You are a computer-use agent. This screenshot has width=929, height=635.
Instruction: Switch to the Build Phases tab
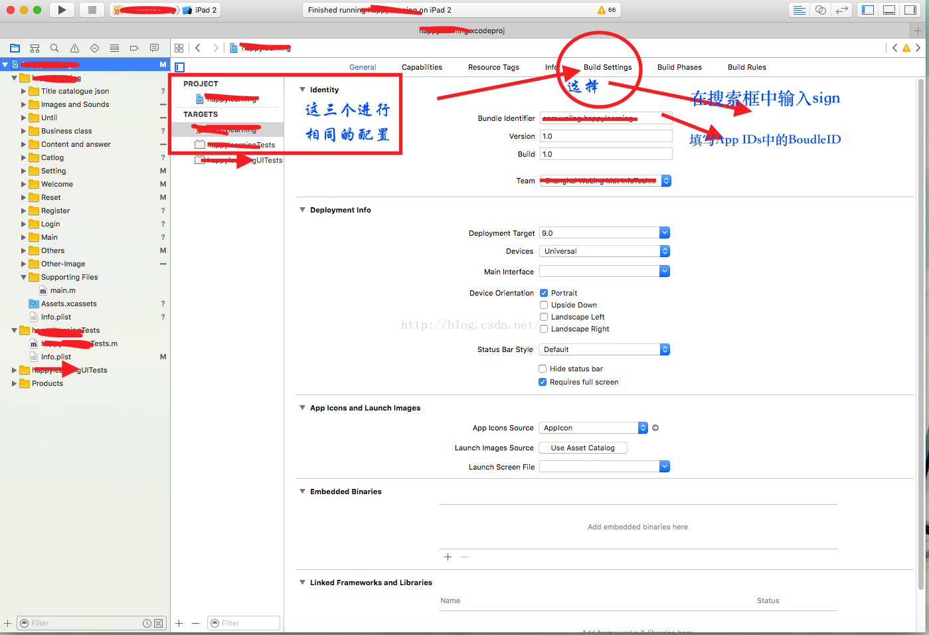click(679, 67)
